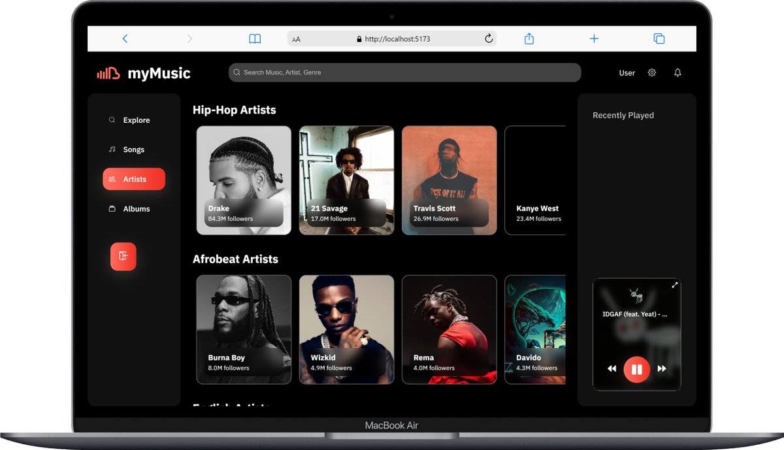Click the red logout button in sidebar
This screenshot has height=450, width=784.
[x=123, y=256]
